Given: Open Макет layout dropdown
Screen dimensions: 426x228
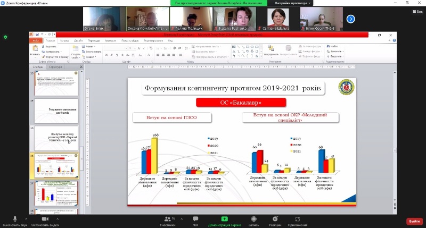Looking at the screenshot, I should click(x=89, y=47).
